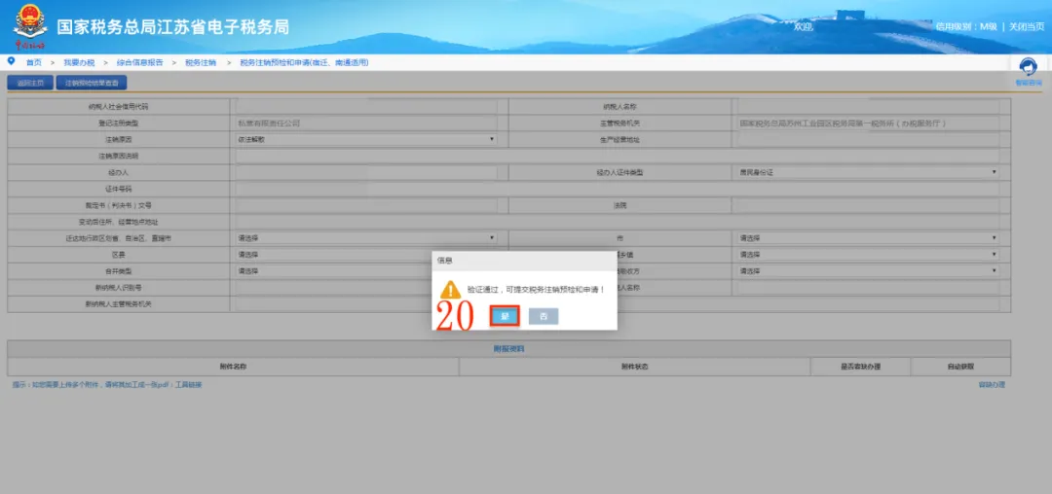
Task: Open the 经办人证件类型 dropdown showing 居民身份证
Action: (x=868, y=172)
